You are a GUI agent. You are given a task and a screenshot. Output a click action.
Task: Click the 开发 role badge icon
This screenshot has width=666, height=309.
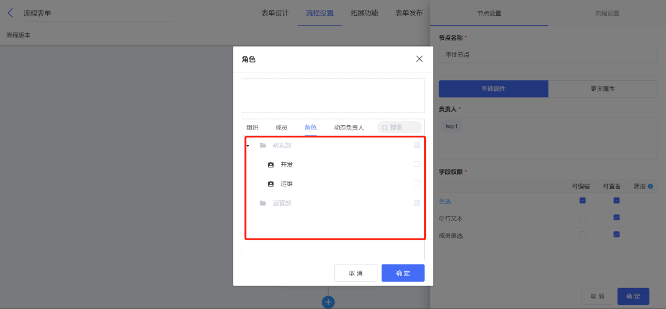coord(271,165)
